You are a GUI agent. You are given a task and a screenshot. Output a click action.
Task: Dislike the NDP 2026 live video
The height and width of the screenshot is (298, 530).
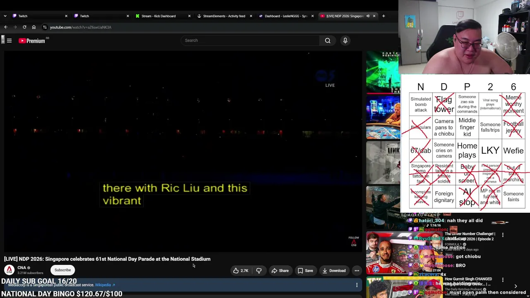pyautogui.click(x=259, y=271)
